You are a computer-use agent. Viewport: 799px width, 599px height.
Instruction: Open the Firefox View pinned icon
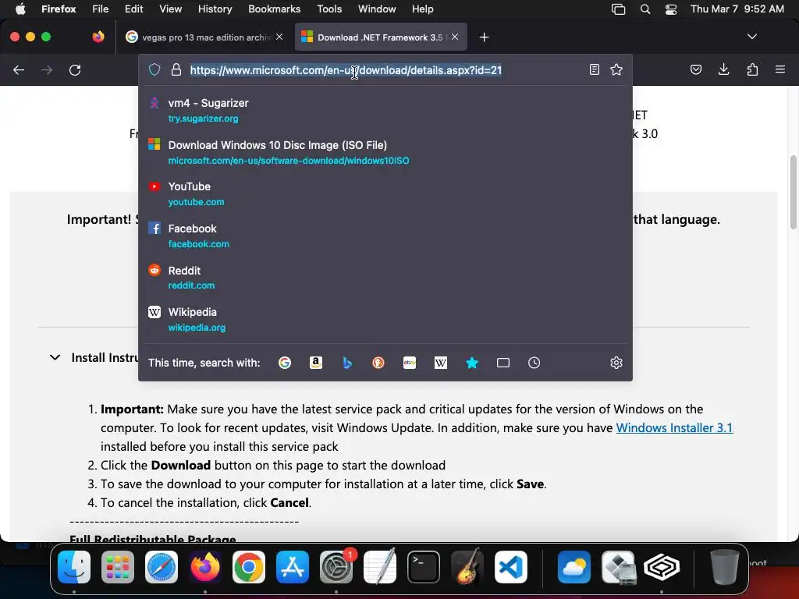(98, 37)
